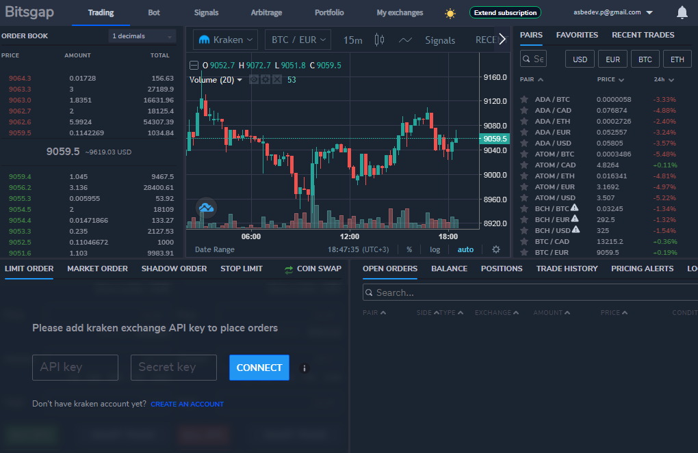Favorite the ADA / ETH star
The height and width of the screenshot is (453, 698).
tap(524, 122)
